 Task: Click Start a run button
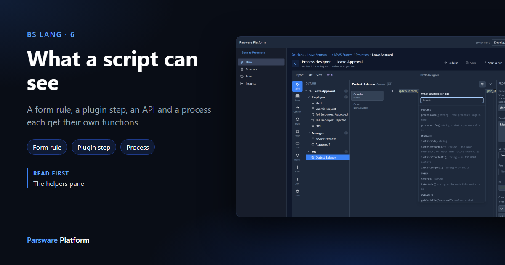tap(493, 63)
